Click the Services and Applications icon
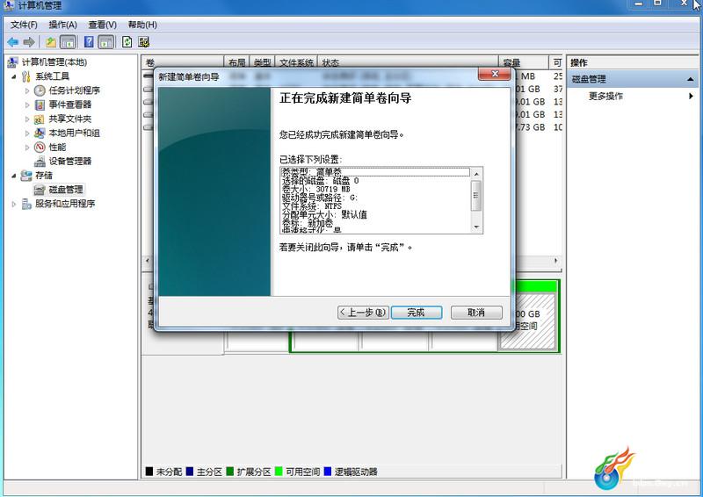 [x=26, y=204]
